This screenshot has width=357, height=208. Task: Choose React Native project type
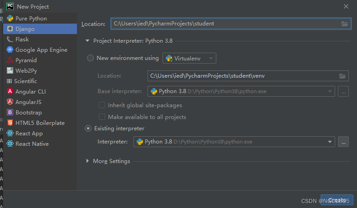(40, 144)
